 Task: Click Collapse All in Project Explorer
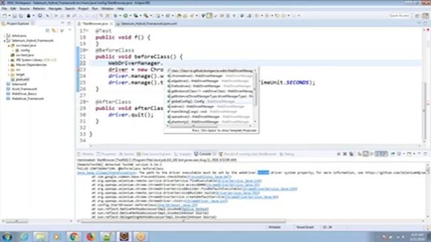[48, 30]
